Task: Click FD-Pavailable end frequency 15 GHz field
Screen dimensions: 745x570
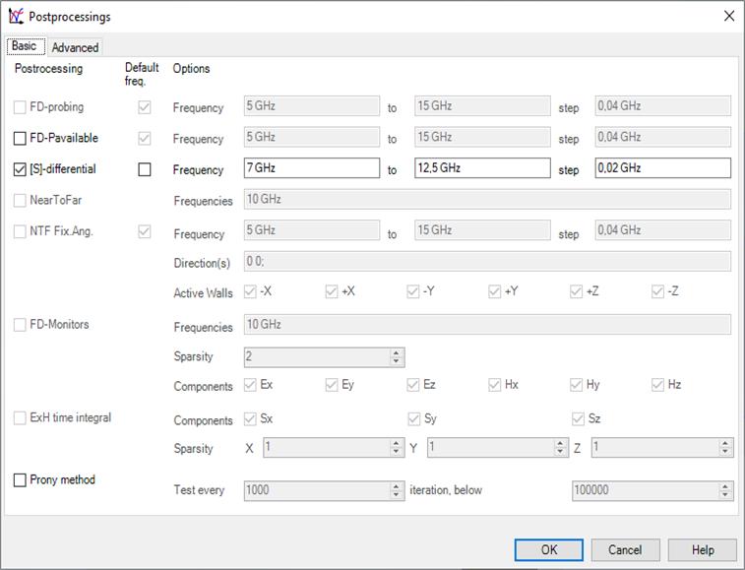Action: (482, 137)
